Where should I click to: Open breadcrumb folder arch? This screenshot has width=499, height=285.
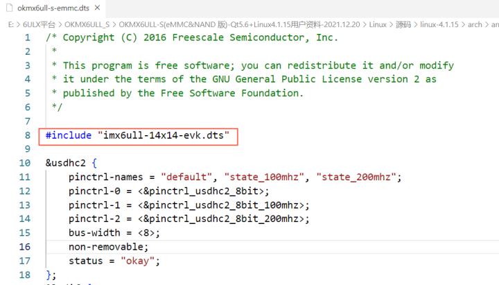[x=475, y=24]
